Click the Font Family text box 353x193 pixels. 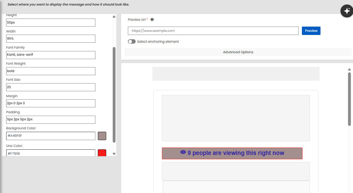coord(50,55)
